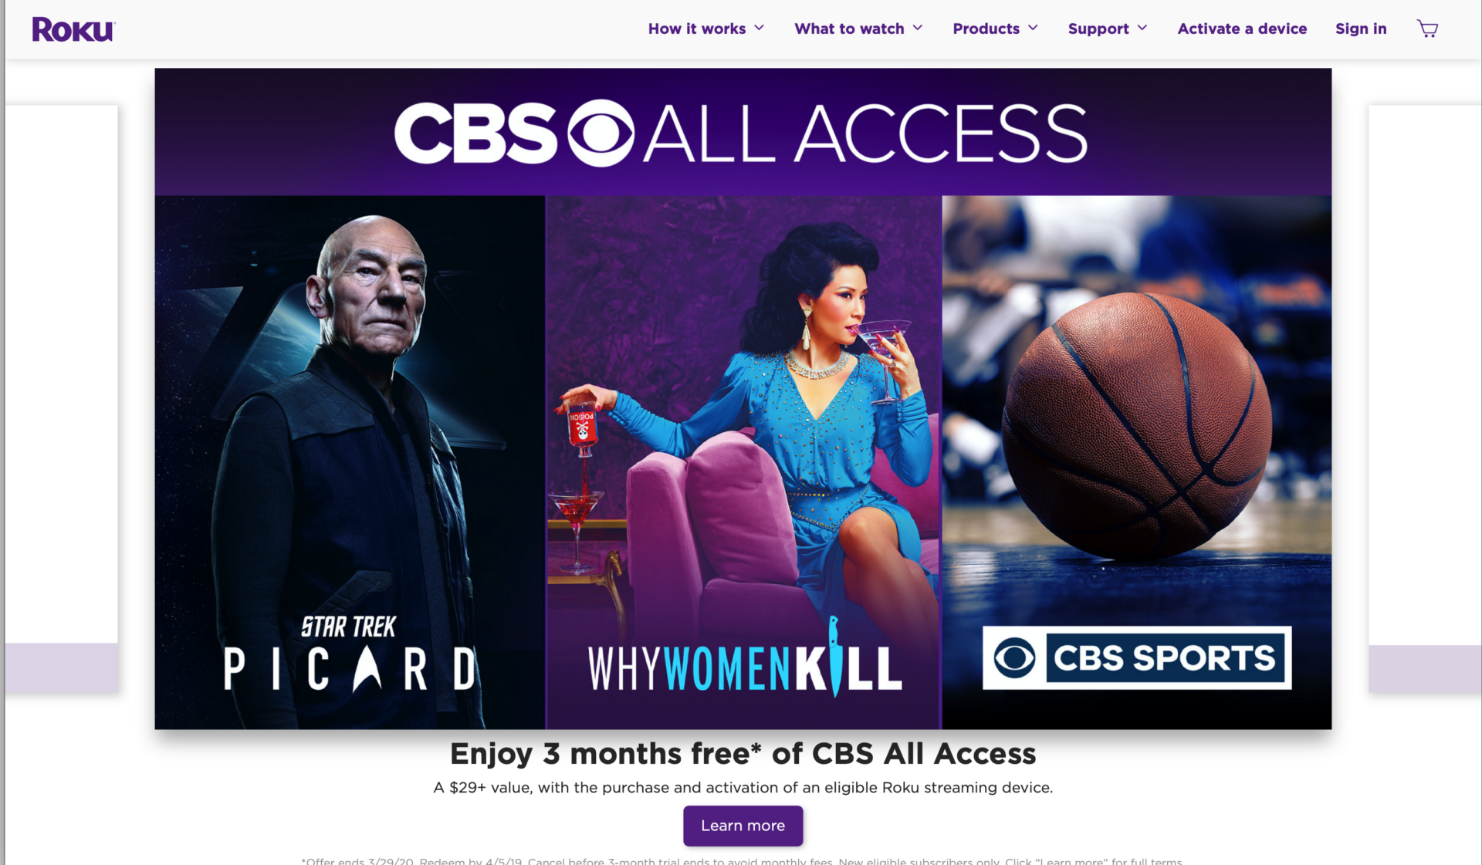The image size is (1482, 865).
Task: Show the previous carousel slide panel
Action: (62, 398)
